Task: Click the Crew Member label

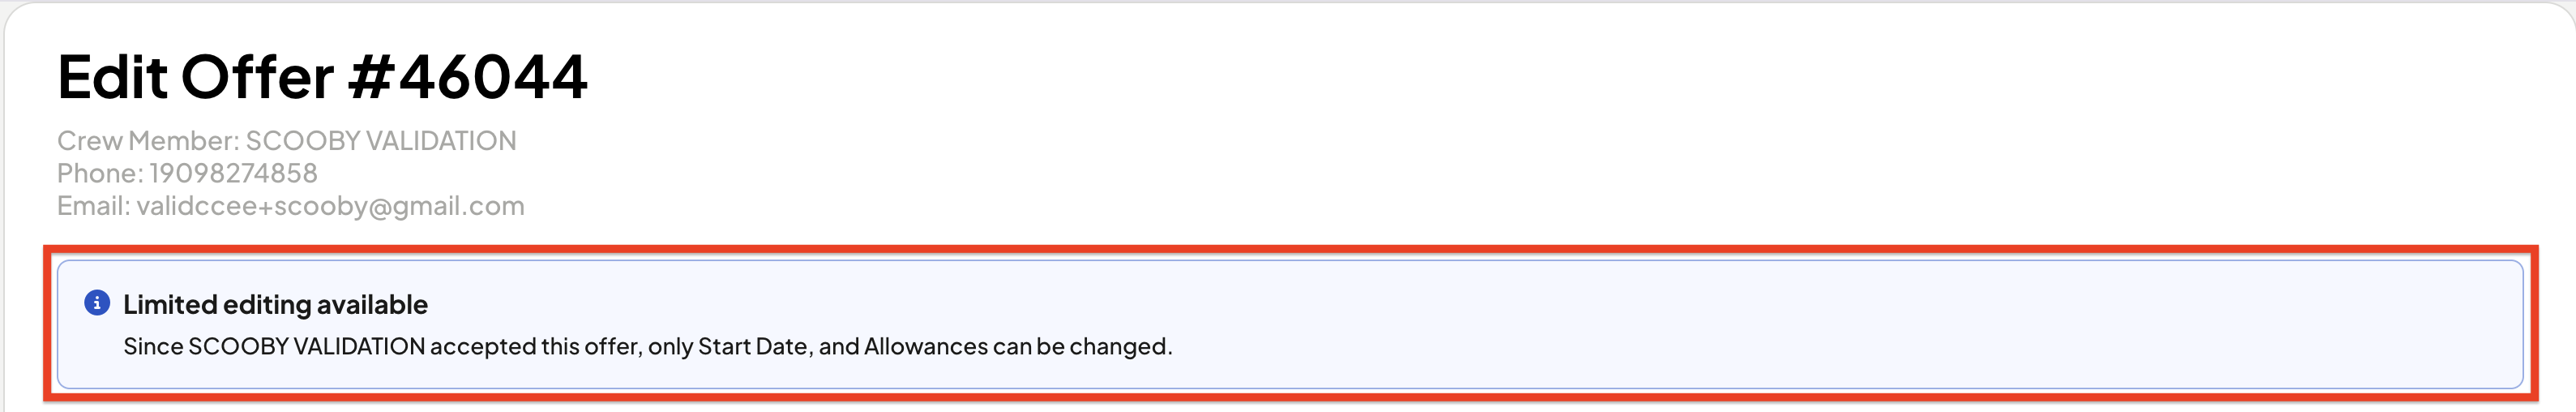Action: click(148, 140)
